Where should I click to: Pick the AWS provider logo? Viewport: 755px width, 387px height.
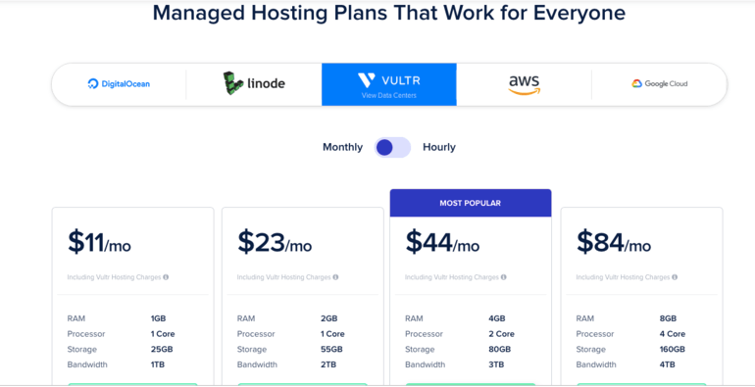pyautogui.click(x=525, y=84)
